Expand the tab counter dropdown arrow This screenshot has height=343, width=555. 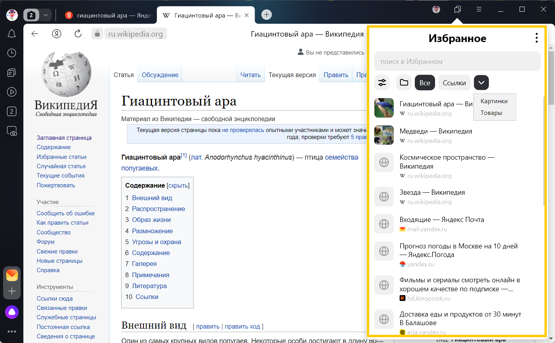(46, 15)
